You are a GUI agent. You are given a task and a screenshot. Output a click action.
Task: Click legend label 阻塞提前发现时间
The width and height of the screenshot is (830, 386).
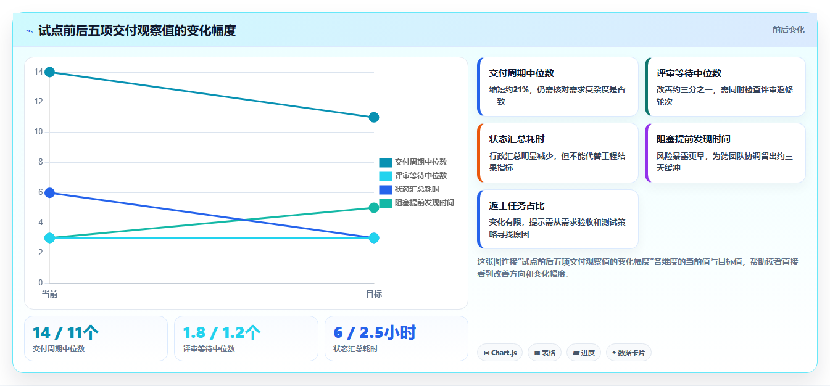pyautogui.click(x=425, y=203)
